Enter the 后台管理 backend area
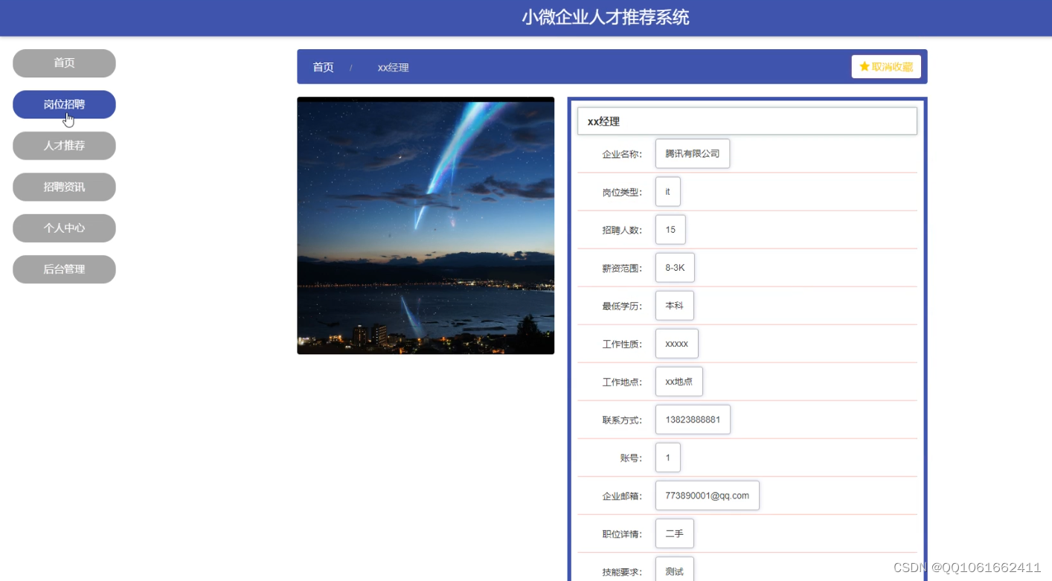The image size is (1052, 581). tap(64, 269)
